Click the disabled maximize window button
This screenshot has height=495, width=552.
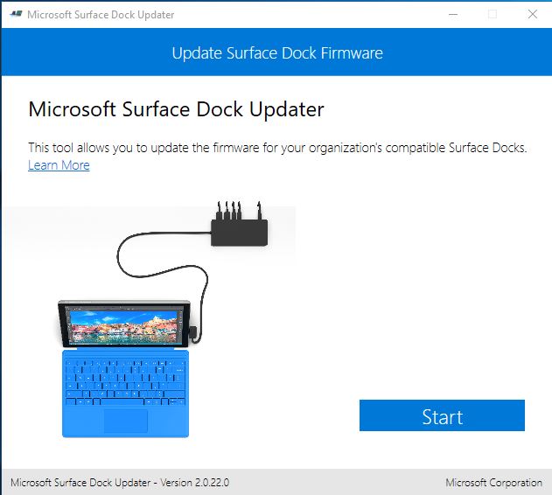(493, 14)
